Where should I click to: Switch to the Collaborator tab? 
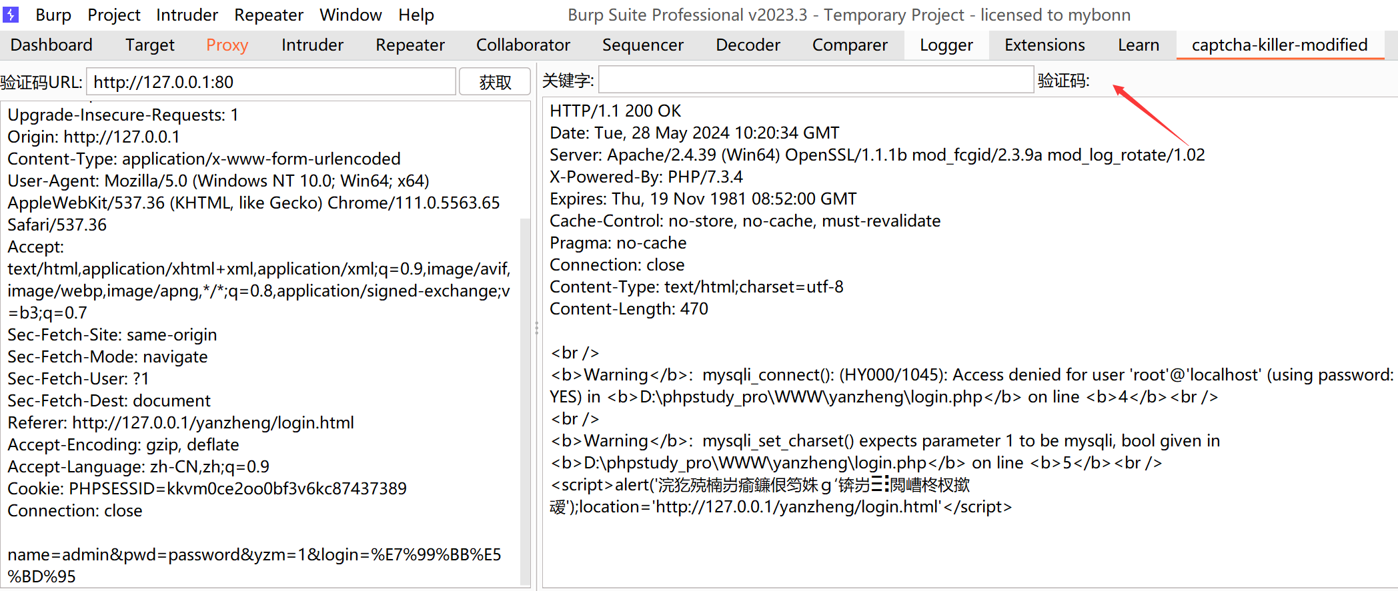point(523,45)
